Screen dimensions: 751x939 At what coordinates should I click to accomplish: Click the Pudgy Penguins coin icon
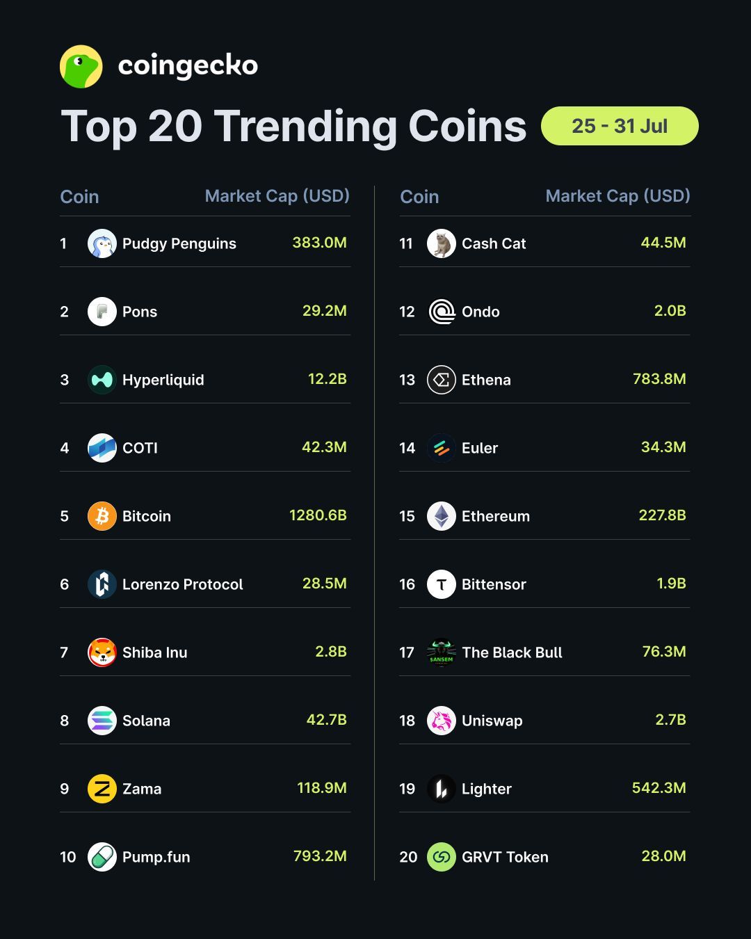pyautogui.click(x=102, y=243)
